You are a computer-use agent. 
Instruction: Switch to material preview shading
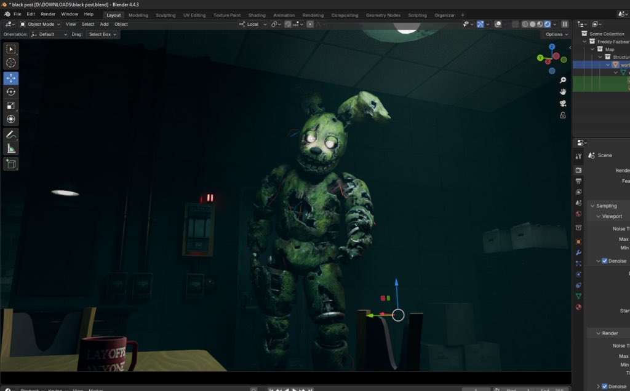pyautogui.click(x=540, y=24)
